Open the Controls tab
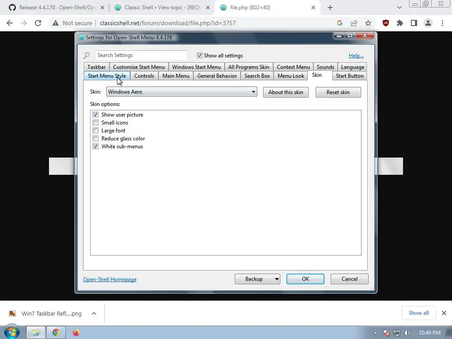 tap(144, 76)
